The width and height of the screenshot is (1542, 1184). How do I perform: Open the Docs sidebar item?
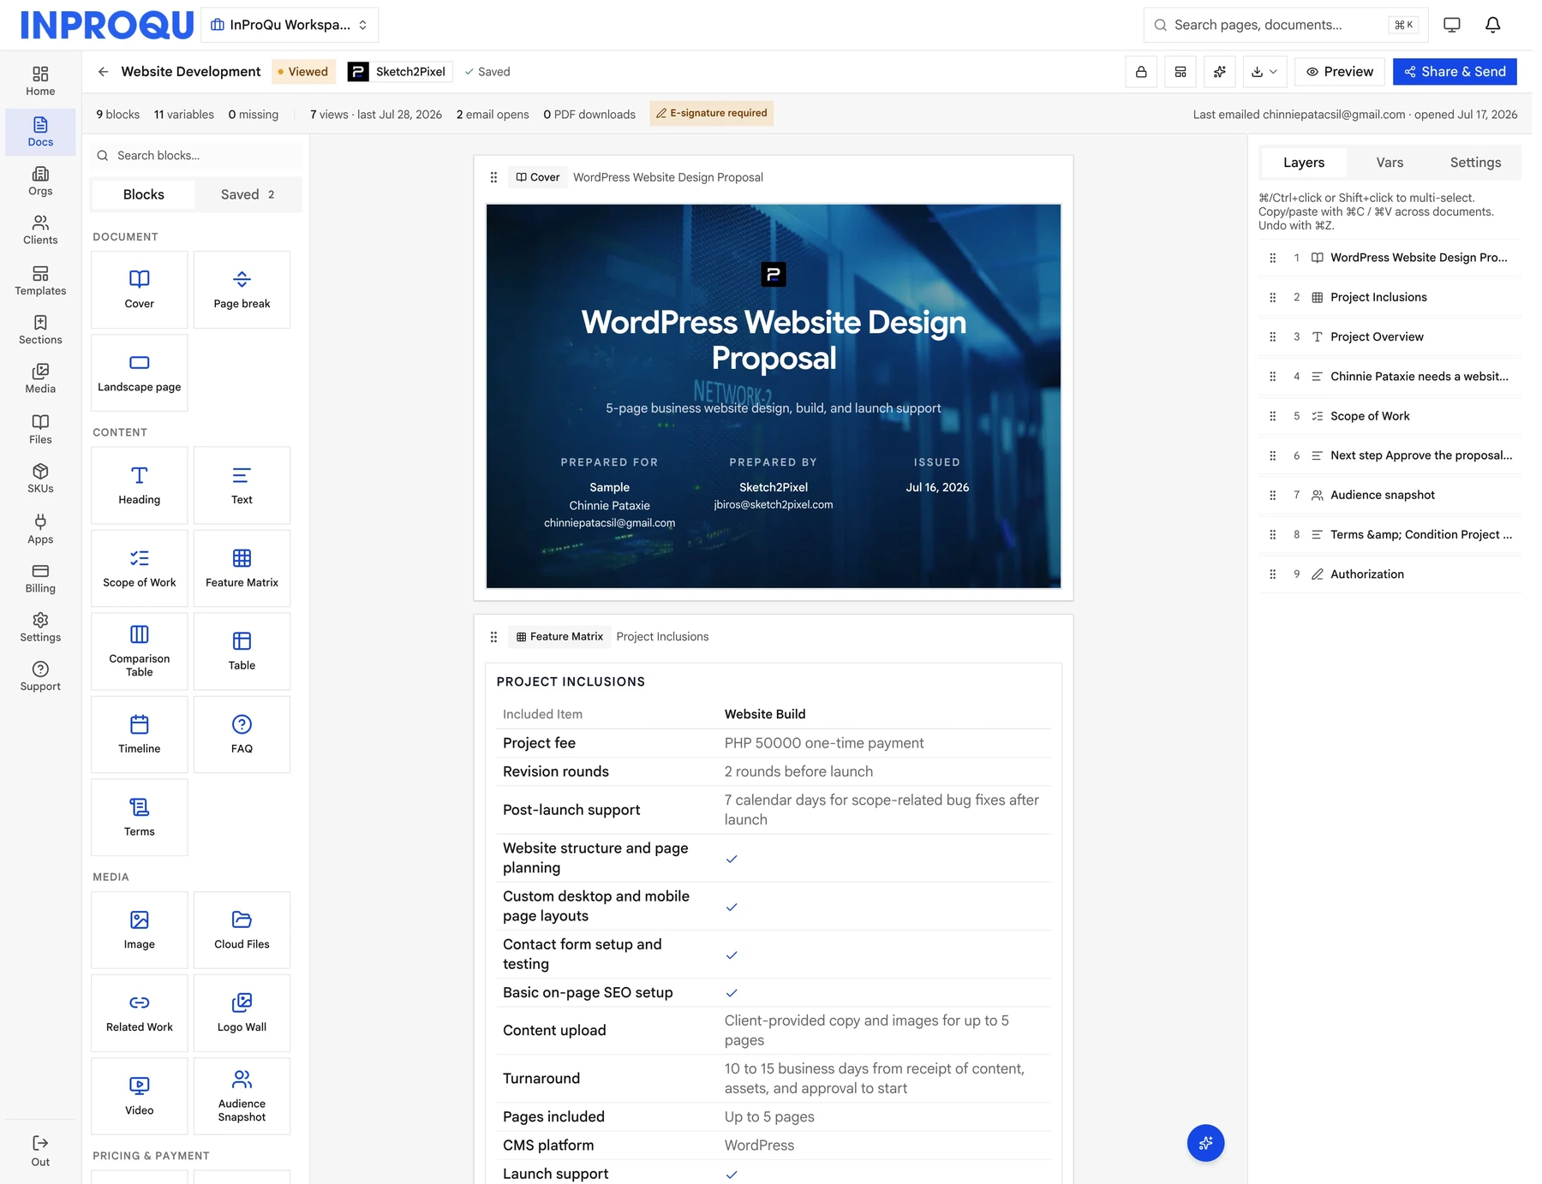(40, 132)
